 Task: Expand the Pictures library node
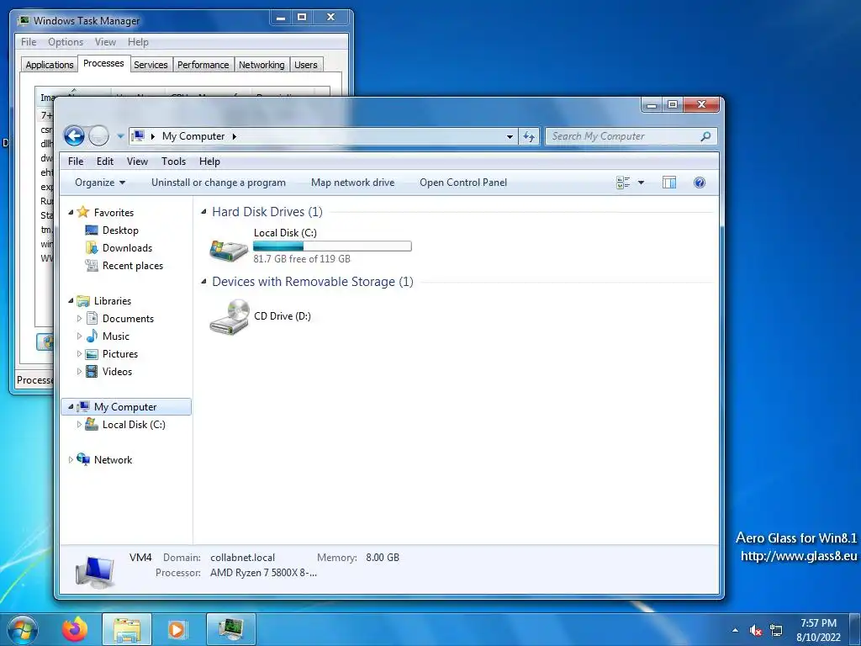[x=79, y=354]
